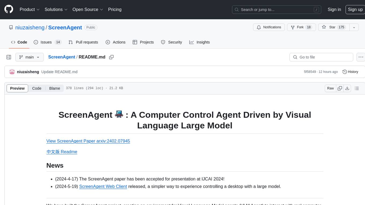Click the Sign in link
This screenshot has height=205, width=365.
pos(334,9)
